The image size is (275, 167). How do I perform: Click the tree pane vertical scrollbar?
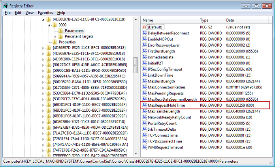tap(136, 99)
